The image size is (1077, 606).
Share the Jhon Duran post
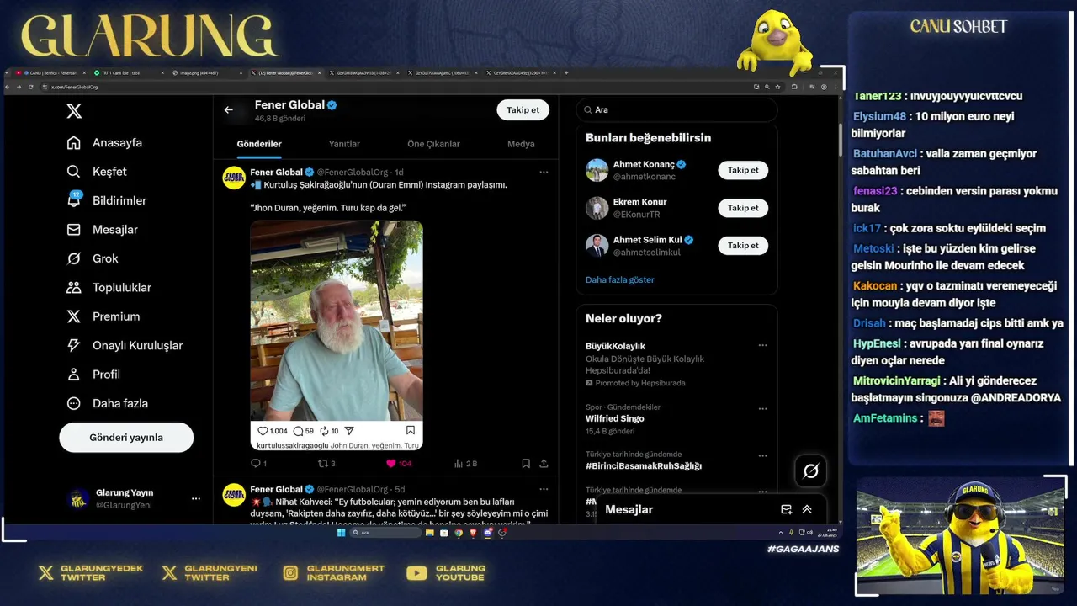click(544, 464)
